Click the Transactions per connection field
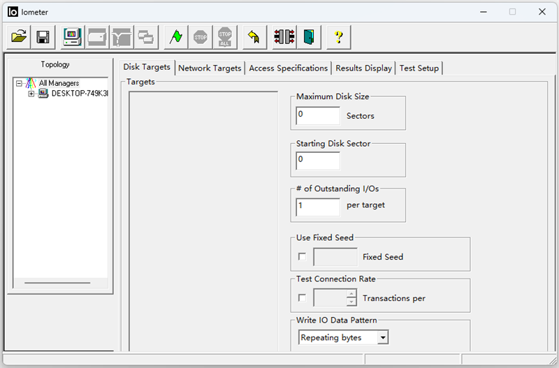This screenshot has width=559, height=368. 330,297
